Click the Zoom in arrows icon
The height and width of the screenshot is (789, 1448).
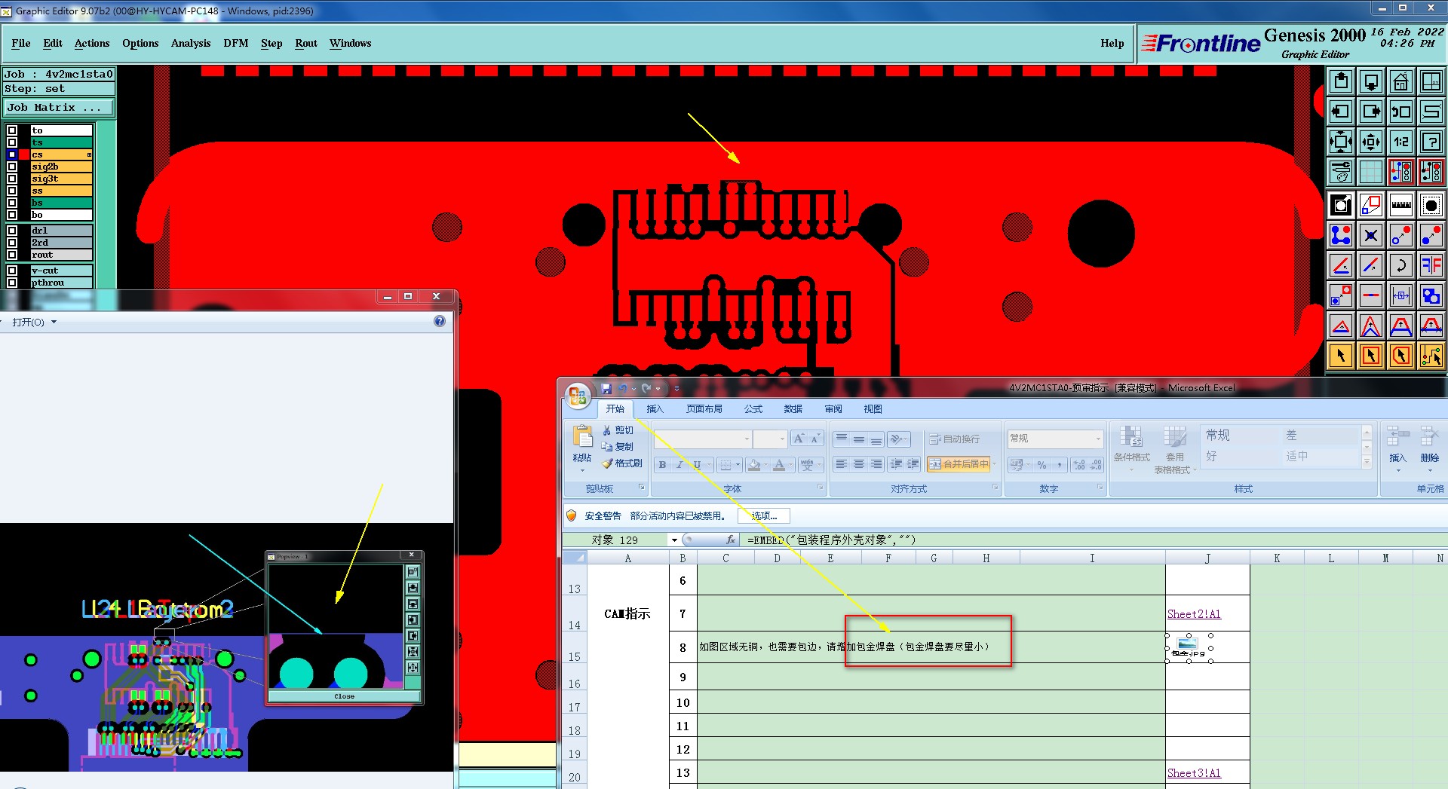coord(1341,142)
